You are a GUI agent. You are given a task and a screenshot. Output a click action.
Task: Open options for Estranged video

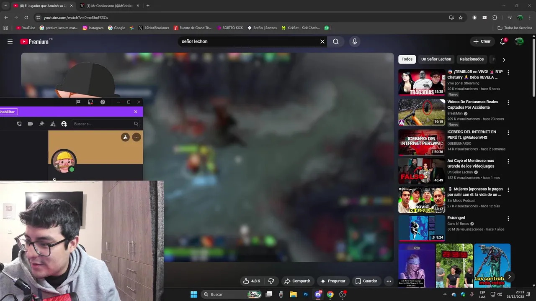(x=508, y=218)
